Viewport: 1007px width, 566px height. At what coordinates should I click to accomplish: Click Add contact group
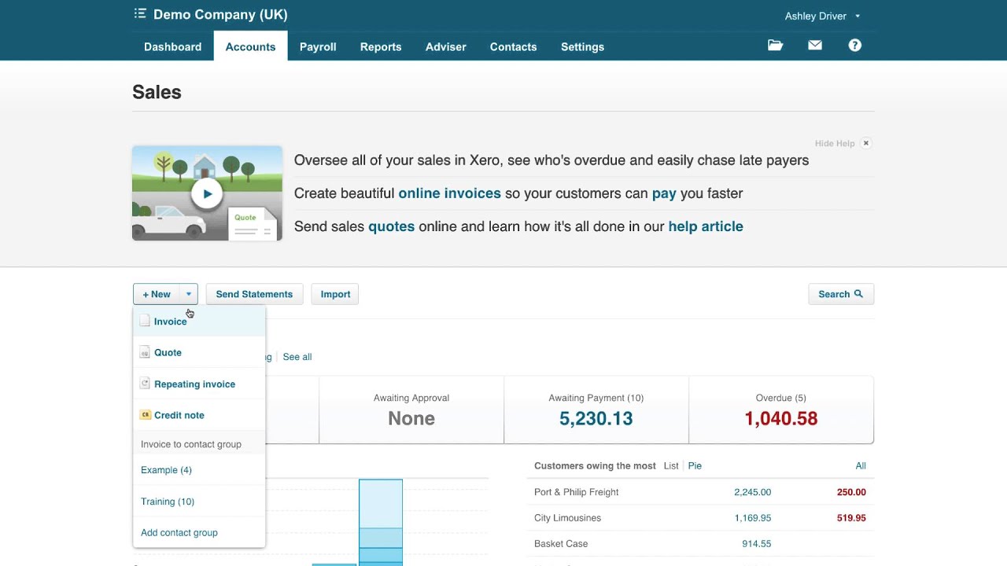click(x=199, y=532)
